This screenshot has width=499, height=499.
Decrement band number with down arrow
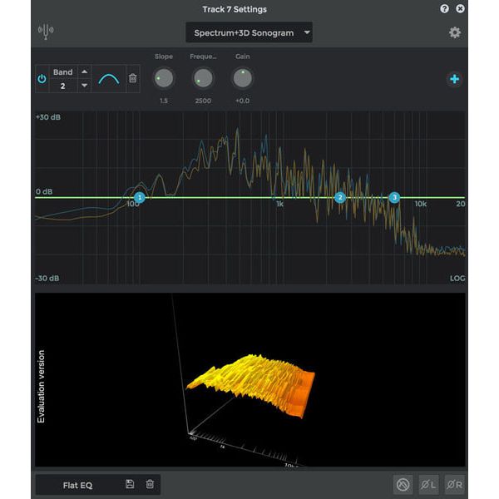coord(84,86)
